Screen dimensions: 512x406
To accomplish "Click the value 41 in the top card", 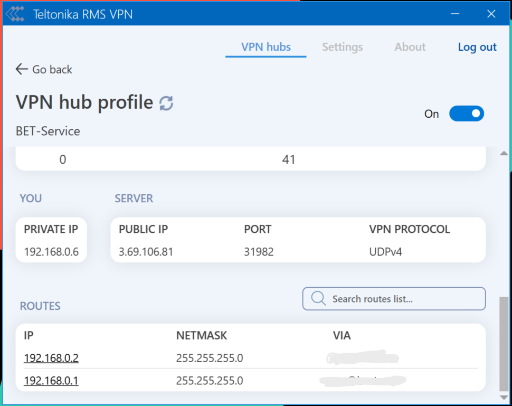I will (x=289, y=159).
